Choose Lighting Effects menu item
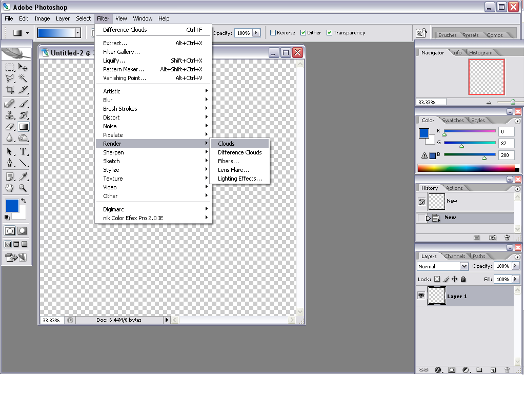This screenshot has width=525, height=394. click(240, 179)
